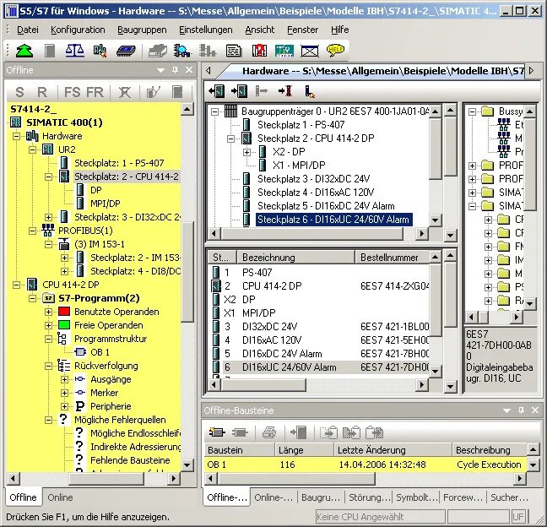Click the green upload arrow toolbar icon
Viewport: 547px width, 527px height.
(24, 51)
